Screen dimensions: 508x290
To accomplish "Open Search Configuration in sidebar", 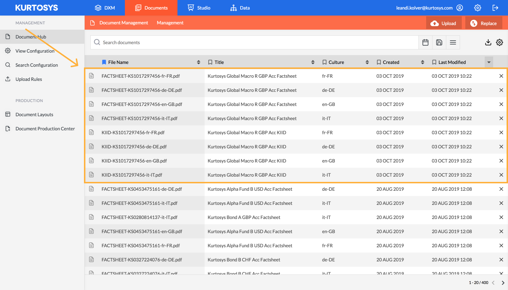I will tap(42, 65).
